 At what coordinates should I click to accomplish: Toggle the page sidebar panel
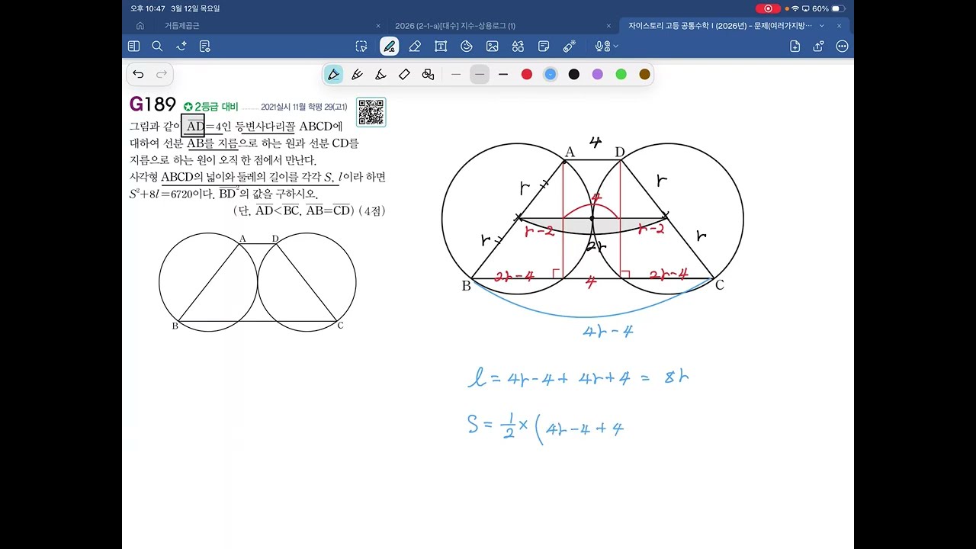click(x=133, y=47)
